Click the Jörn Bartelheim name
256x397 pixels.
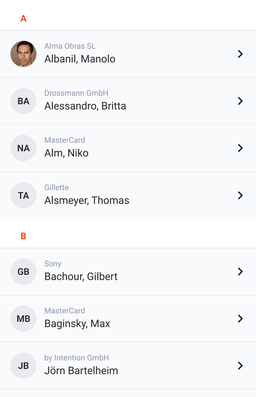pyautogui.click(x=81, y=371)
